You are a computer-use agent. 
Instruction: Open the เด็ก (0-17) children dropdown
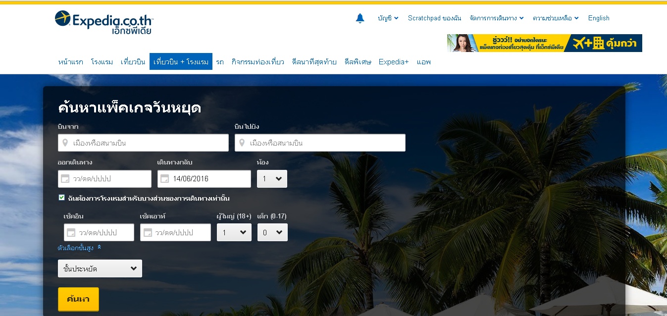click(x=272, y=232)
